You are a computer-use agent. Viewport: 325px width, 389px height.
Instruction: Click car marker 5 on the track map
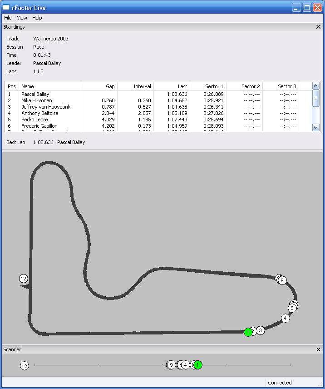293,308
